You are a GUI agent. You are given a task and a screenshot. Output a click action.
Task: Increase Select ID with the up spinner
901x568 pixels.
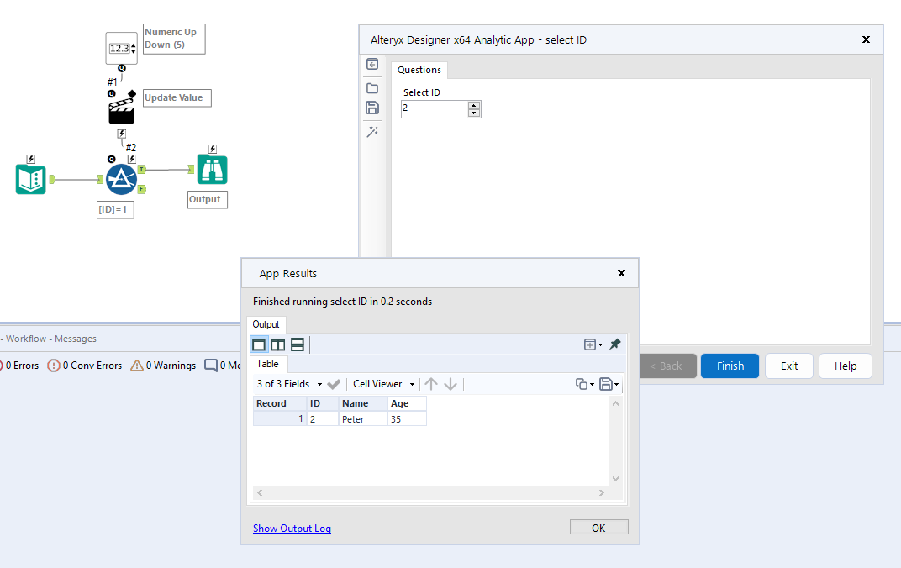474,105
